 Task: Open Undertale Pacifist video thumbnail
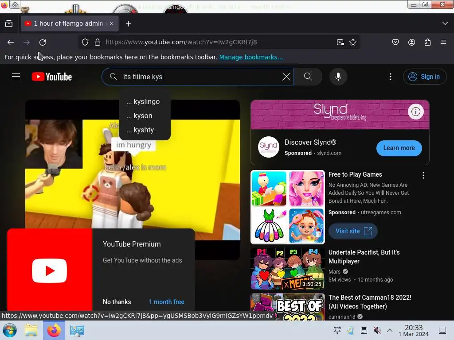coord(287,269)
